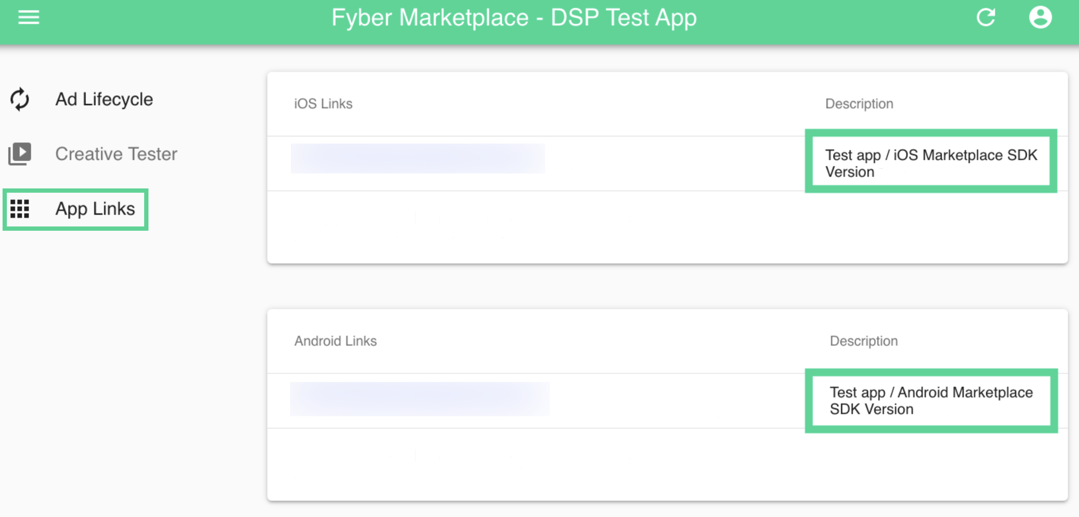The width and height of the screenshot is (1079, 517).
Task: Open the blurred iOS app link
Action: 418,159
